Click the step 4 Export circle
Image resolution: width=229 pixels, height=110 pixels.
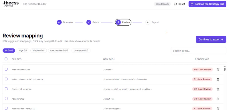coord(148,22)
